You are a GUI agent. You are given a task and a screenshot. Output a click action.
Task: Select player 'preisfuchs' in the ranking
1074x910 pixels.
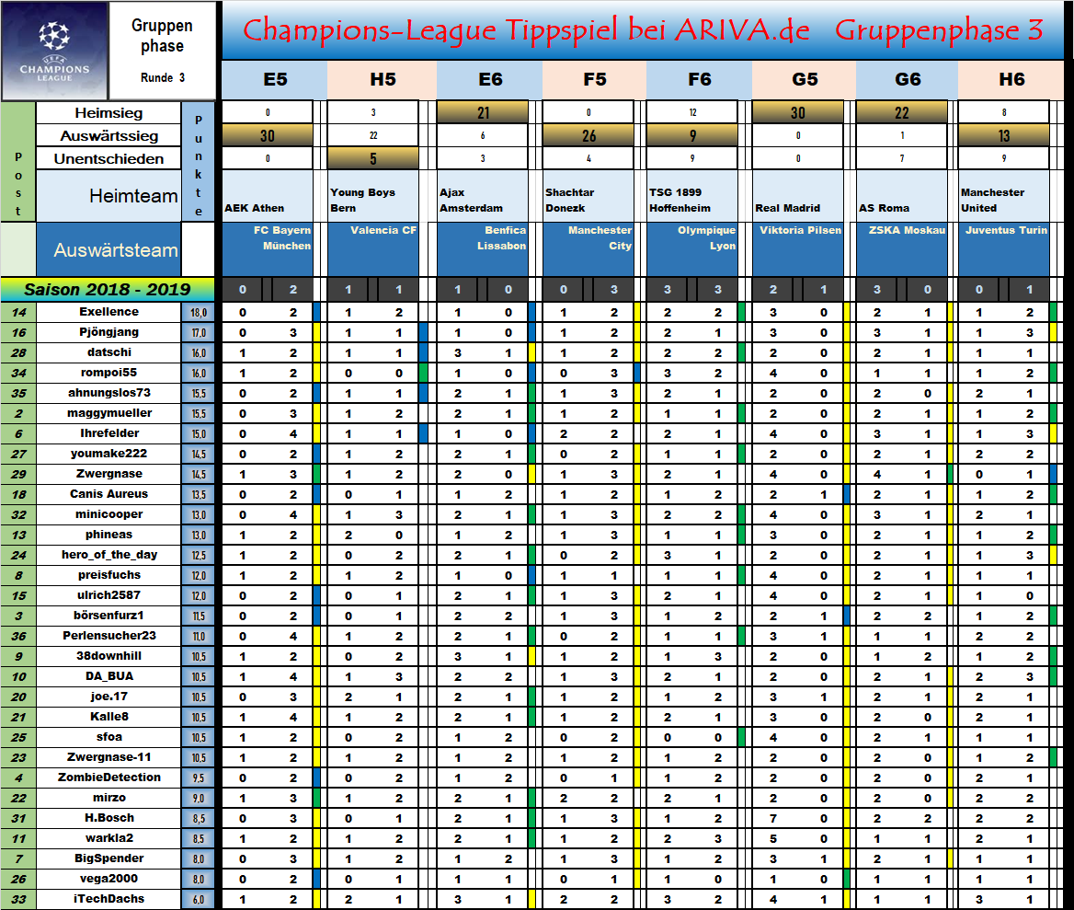pos(109,575)
